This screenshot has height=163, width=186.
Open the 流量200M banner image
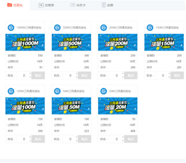tap(118, 42)
